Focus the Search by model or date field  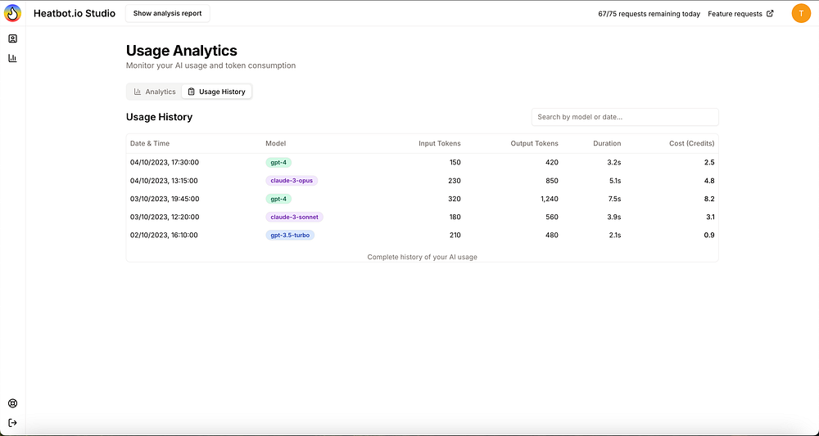pos(625,117)
